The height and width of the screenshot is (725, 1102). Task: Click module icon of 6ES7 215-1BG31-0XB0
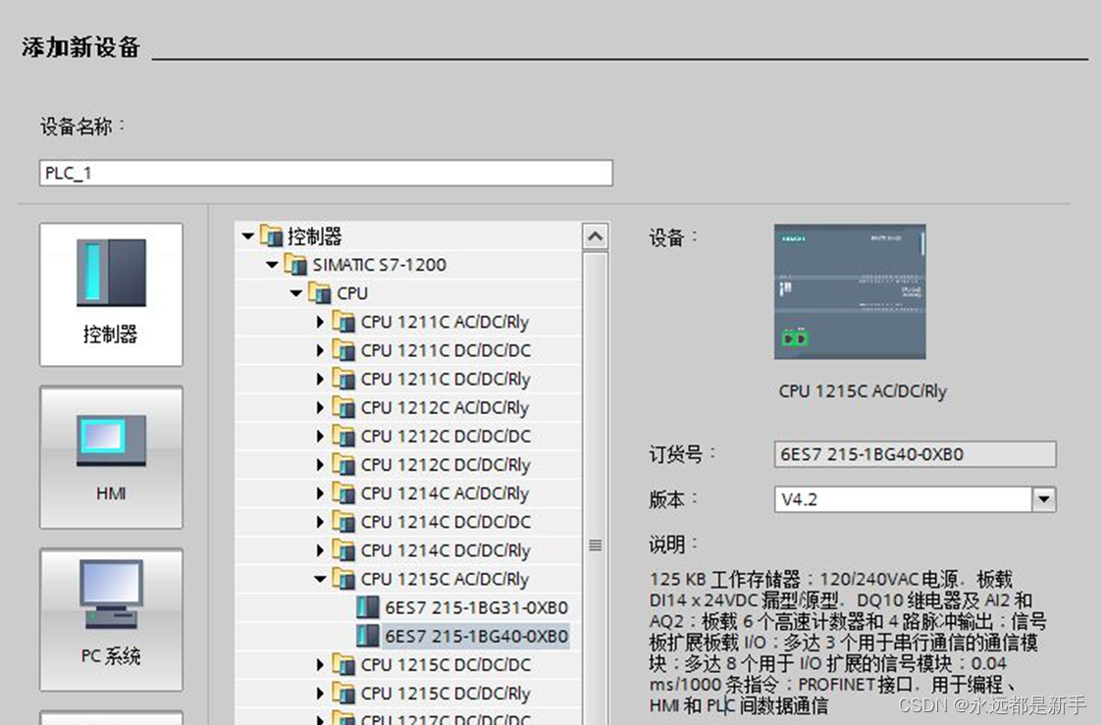pos(368,607)
